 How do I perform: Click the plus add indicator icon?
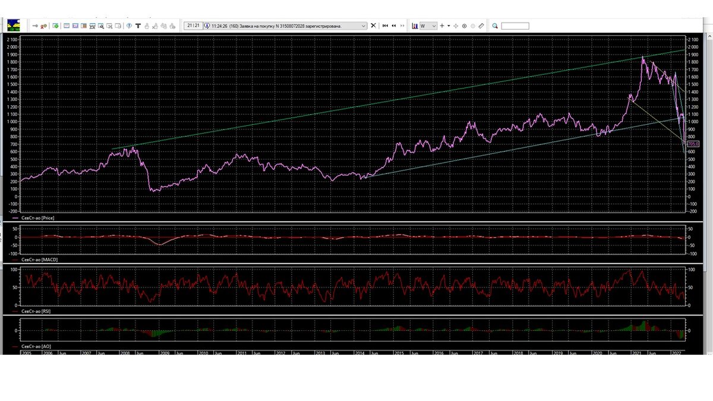441,26
